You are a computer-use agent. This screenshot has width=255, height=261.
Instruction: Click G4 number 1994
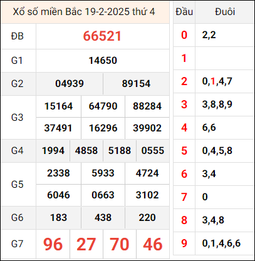pyautogui.click(x=53, y=151)
